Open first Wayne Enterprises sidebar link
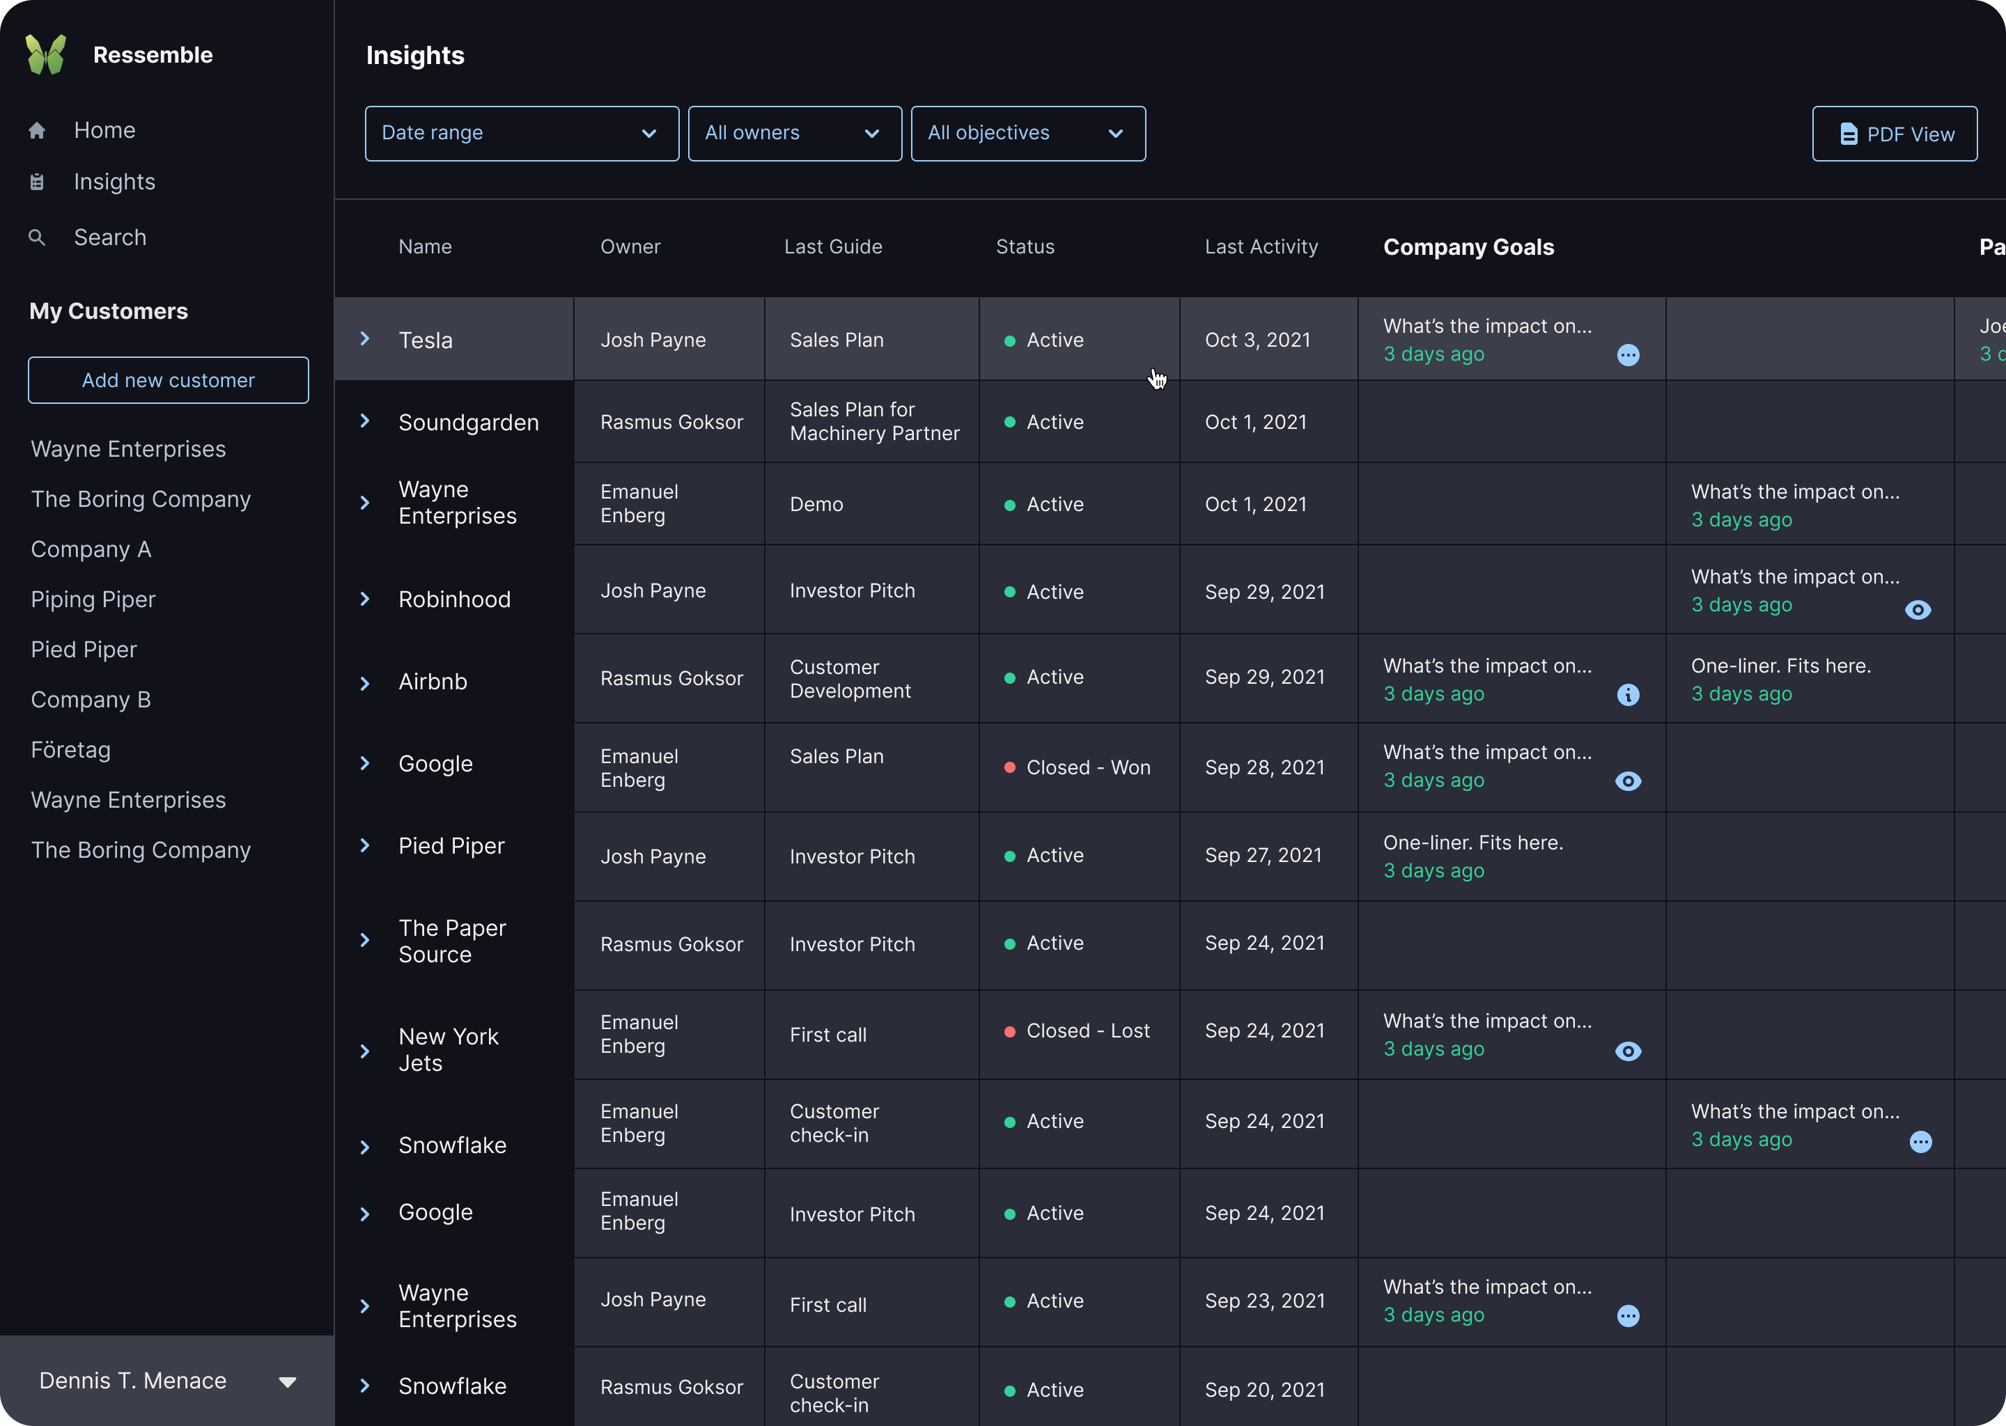Viewport: 2006px width, 1426px height. pyautogui.click(x=128, y=448)
